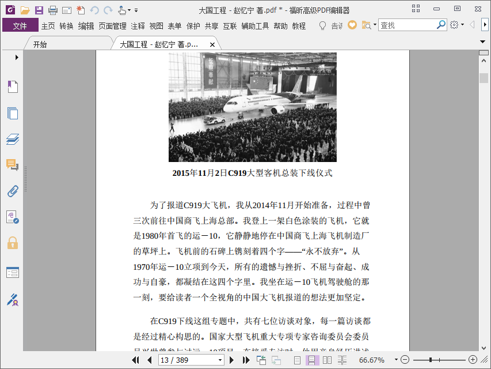The image size is (491, 369).
Task: Go to the previous page
Action: point(150,360)
